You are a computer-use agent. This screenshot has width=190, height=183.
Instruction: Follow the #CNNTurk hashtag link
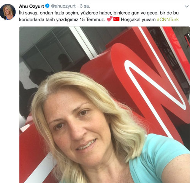click(x=168, y=19)
